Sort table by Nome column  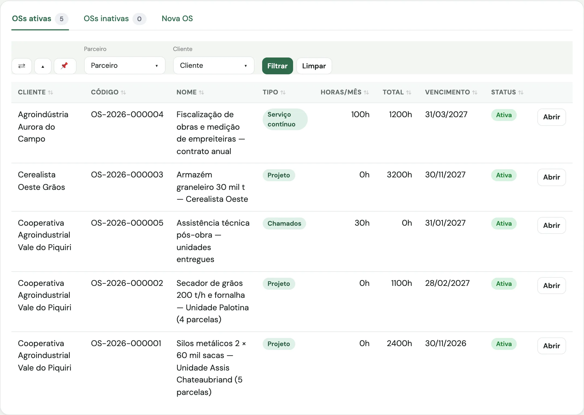point(190,92)
